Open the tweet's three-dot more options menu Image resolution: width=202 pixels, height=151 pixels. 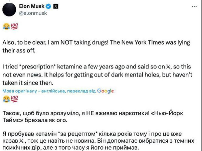[x=194, y=6]
